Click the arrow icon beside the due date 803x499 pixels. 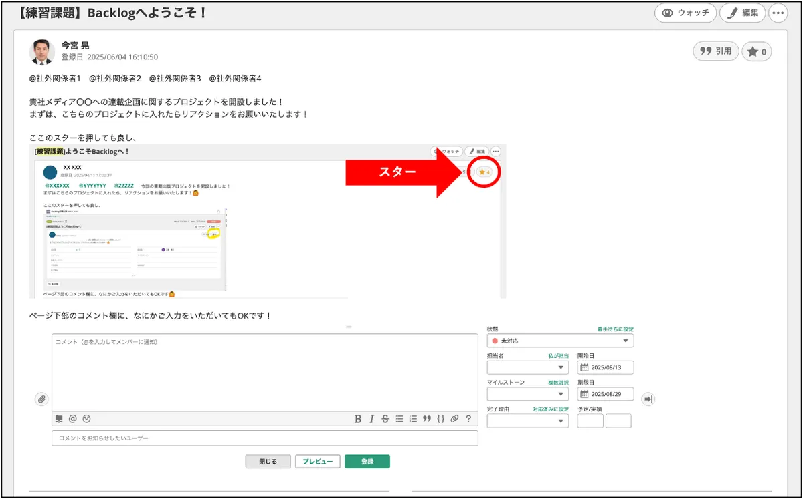point(648,399)
